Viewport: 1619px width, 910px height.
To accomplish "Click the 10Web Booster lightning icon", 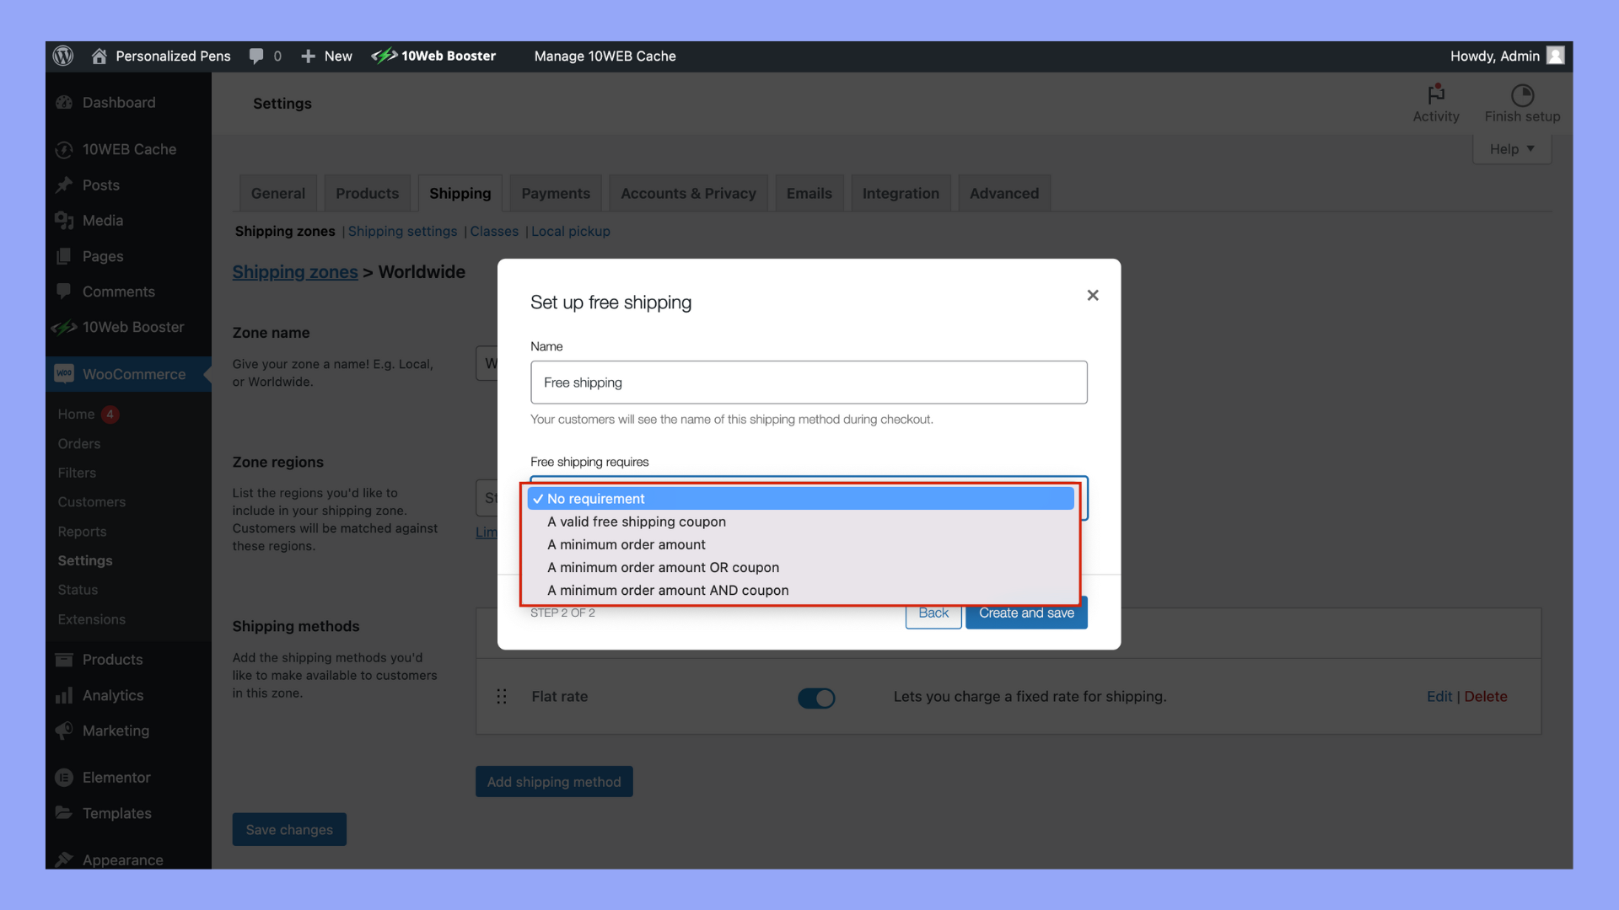I will click(385, 56).
